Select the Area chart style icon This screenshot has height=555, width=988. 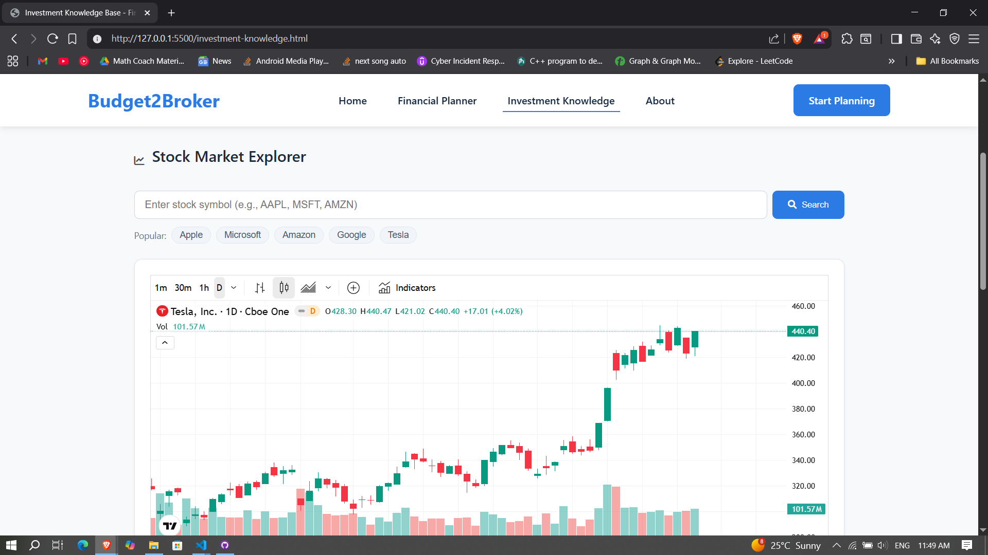coord(308,288)
